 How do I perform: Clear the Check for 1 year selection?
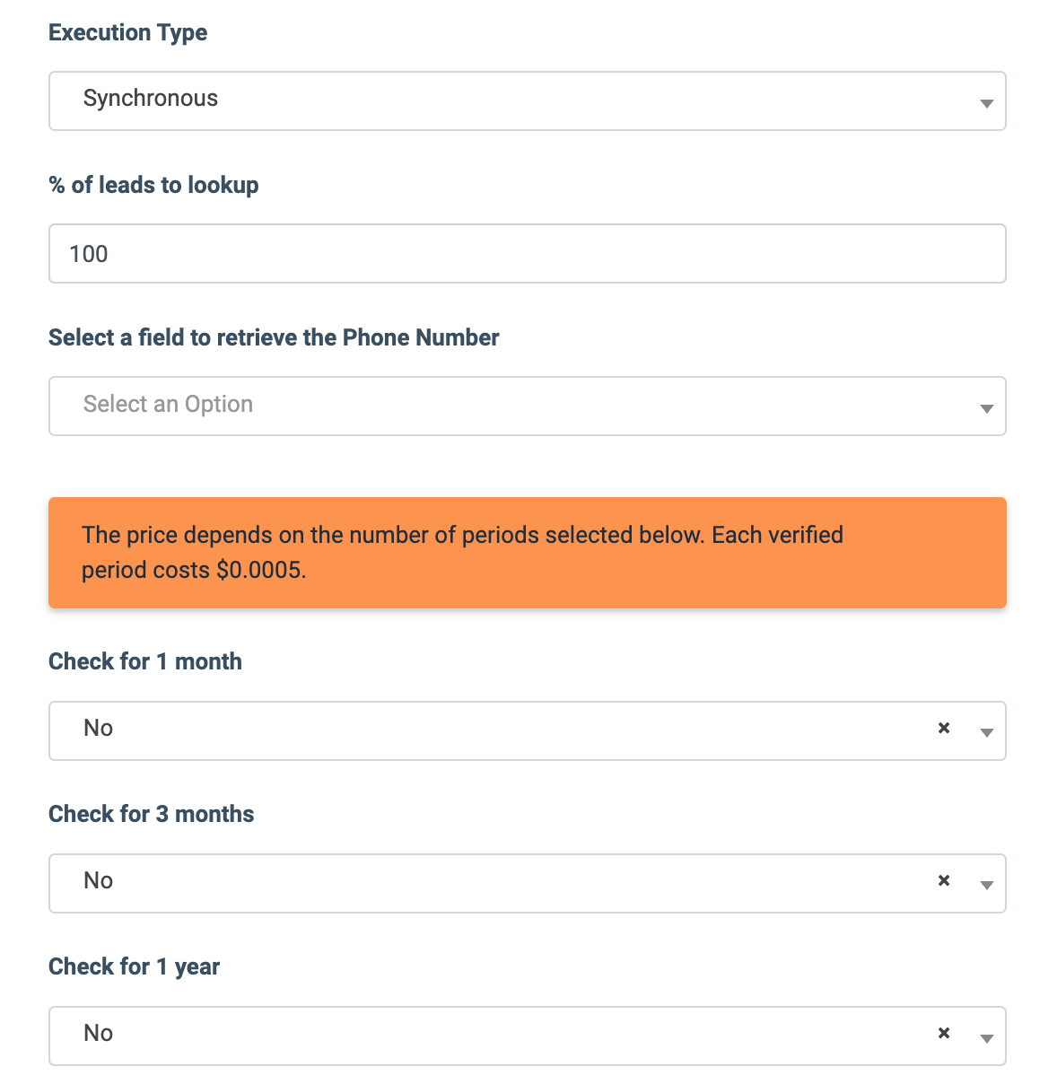tap(943, 1034)
